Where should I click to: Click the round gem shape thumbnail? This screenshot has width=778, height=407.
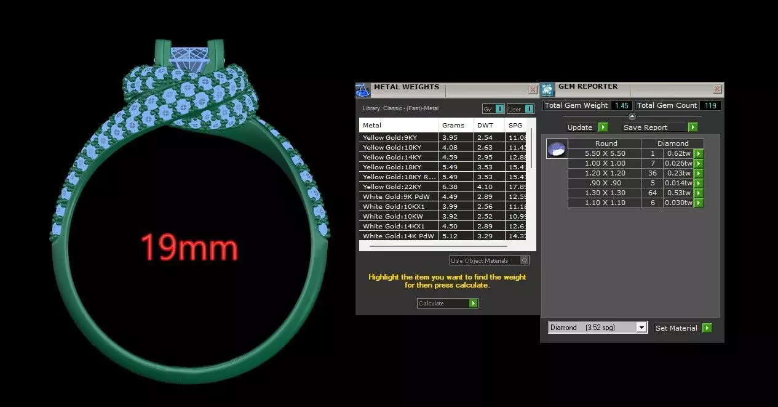point(557,149)
